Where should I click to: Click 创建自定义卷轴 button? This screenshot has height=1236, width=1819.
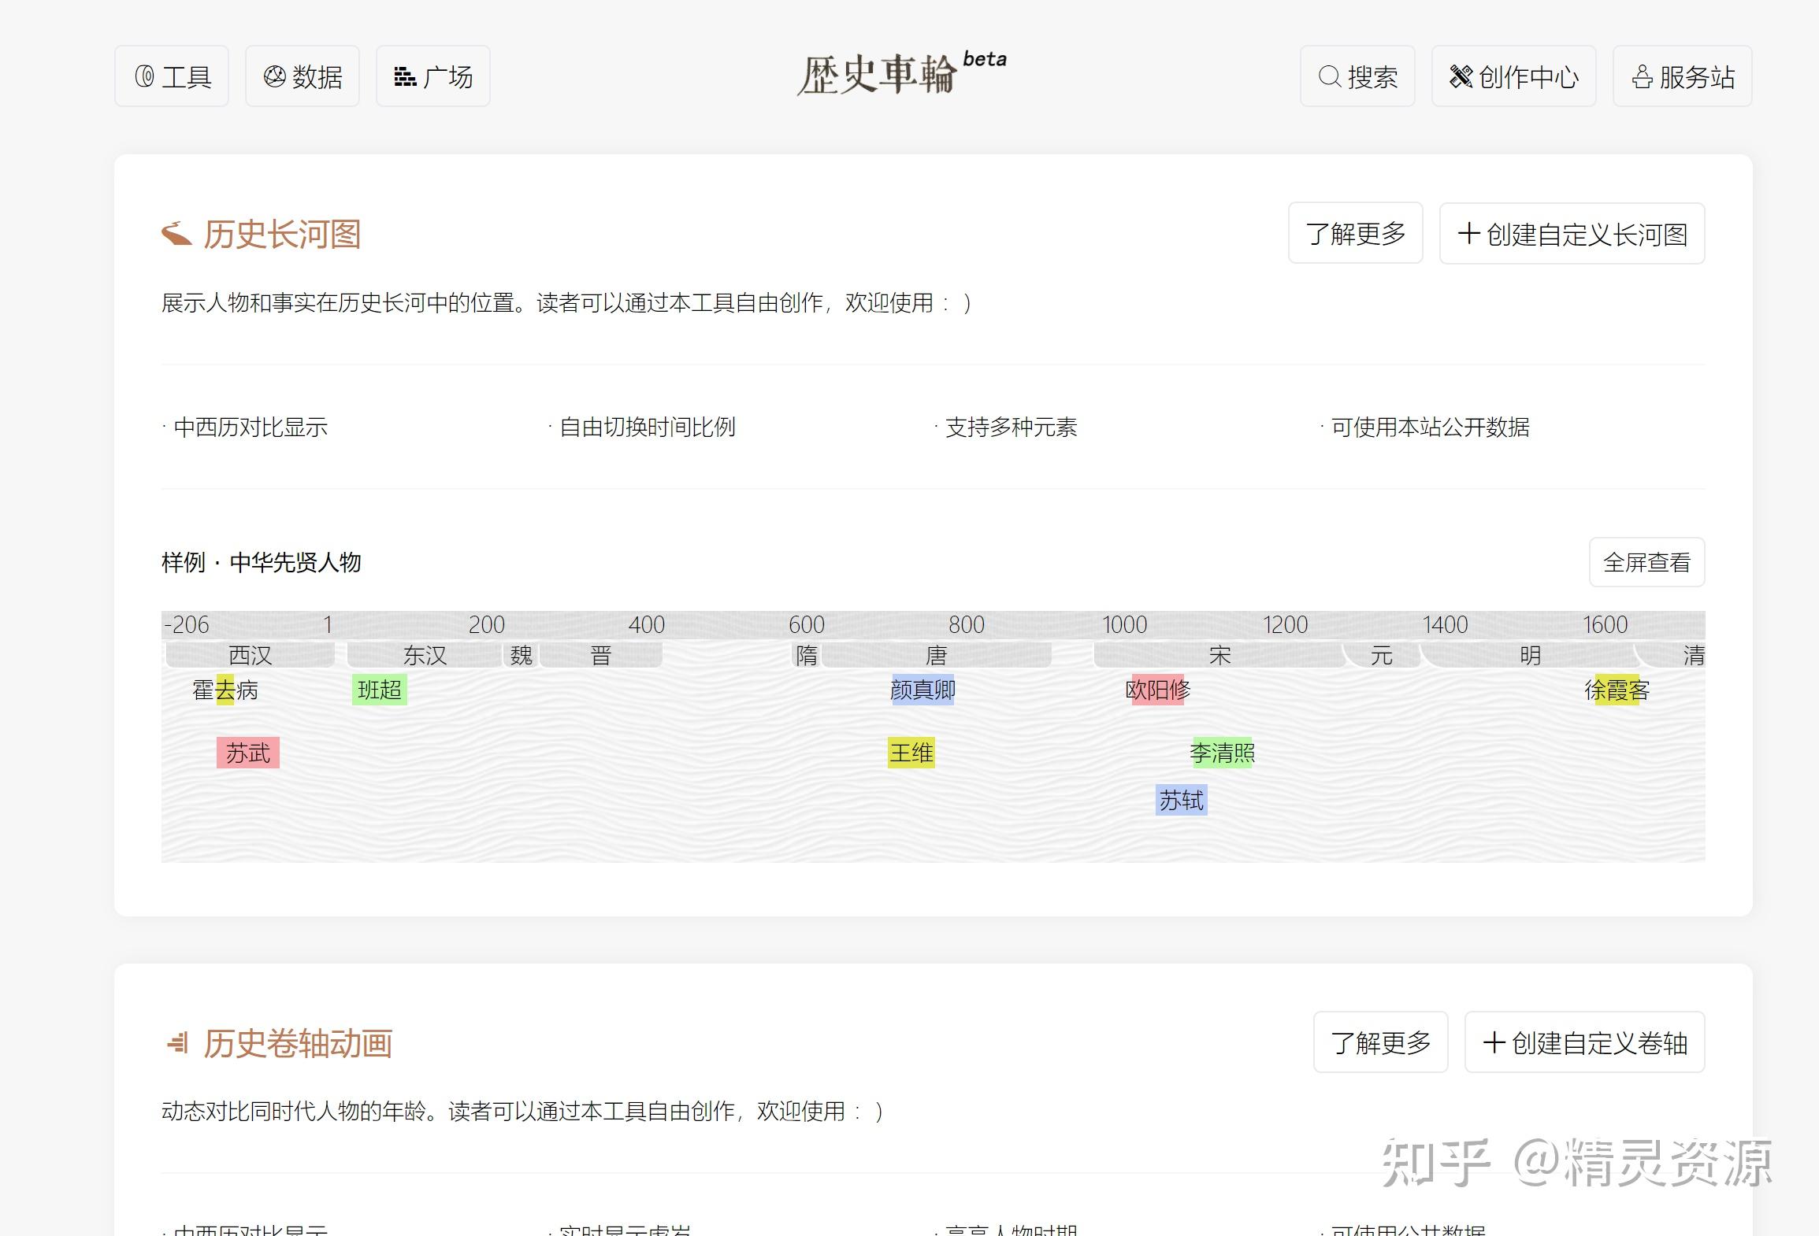coord(1584,1042)
